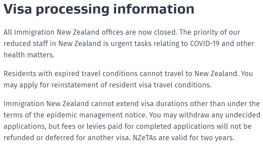Image resolution: width=263 pixels, height=146 pixels.
Task: Click the phrase "epidemic management notice"
Action: (x=96, y=115)
